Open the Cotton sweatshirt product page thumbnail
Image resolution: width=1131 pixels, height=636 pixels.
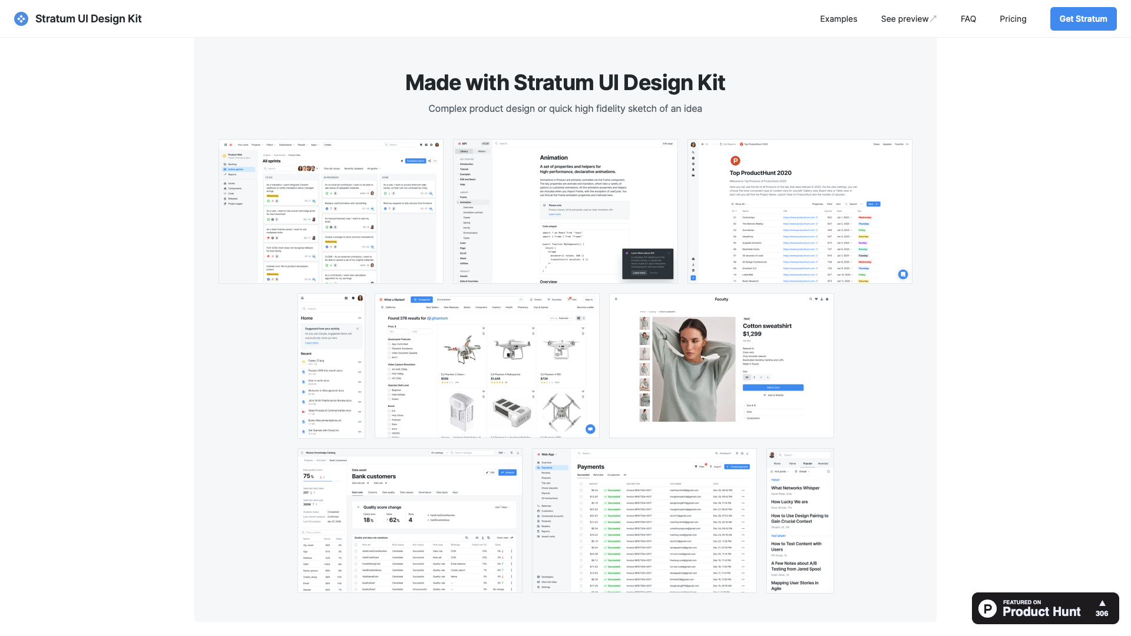pyautogui.click(x=722, y=366)
